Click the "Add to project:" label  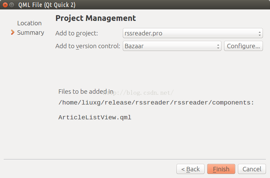click(77, 33)
